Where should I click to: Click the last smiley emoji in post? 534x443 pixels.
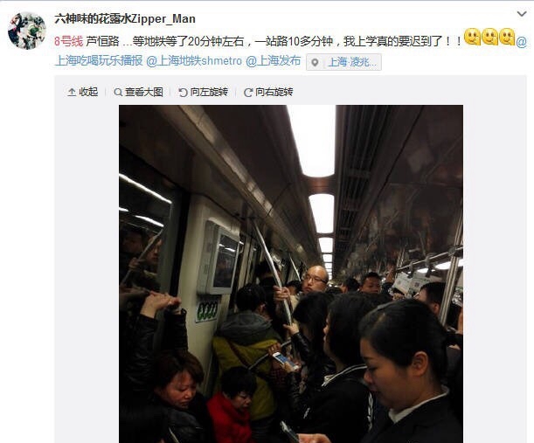pos(507,37)
